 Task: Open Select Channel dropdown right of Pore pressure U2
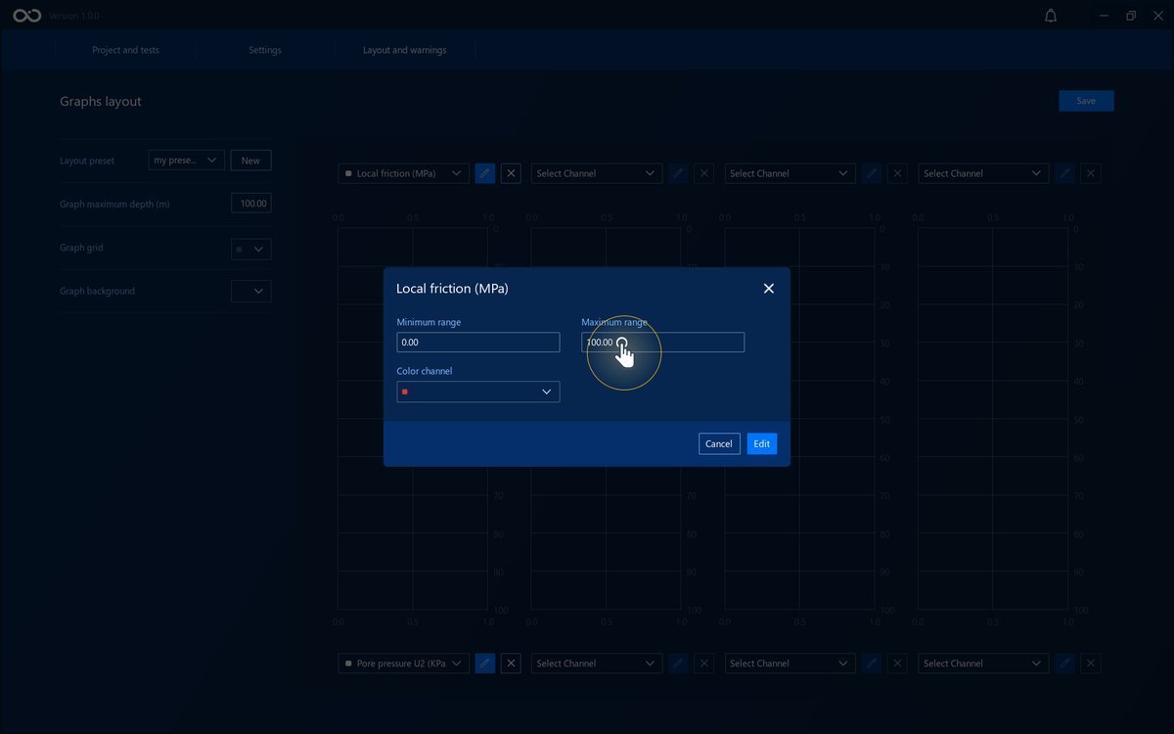point(597,664)
